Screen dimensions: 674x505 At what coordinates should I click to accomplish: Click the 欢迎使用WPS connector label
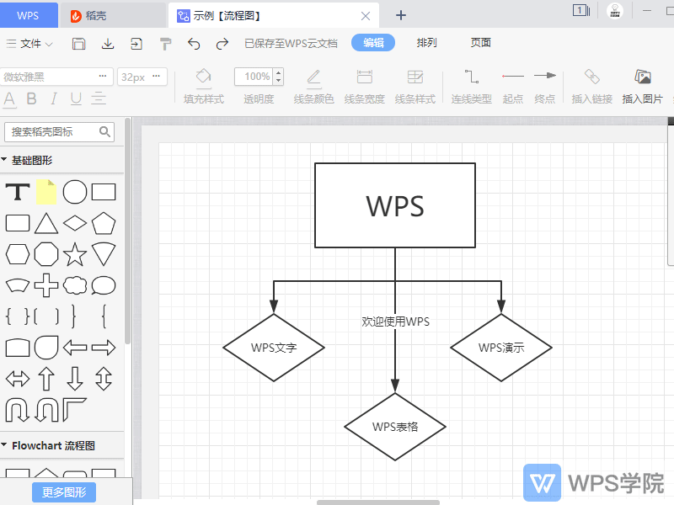click(395, 322)
